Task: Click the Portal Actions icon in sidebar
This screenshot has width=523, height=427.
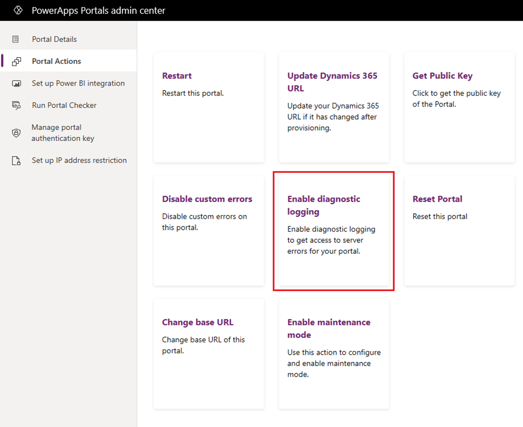Action: tap(16, 61)
